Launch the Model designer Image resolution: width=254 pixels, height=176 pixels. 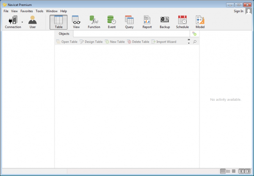pos(200,22)
